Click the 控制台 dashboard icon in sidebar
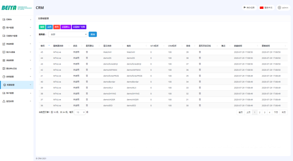This screenshot has height=161, width=293. coord(4,20)
